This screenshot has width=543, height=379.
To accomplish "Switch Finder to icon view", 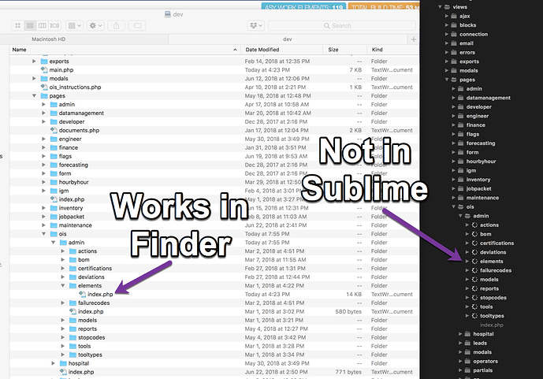I will pos(17,26).
